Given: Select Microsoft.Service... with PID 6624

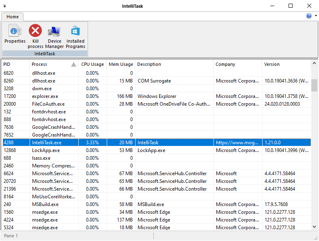Looking at the screenshot, I should coord(156,174).
